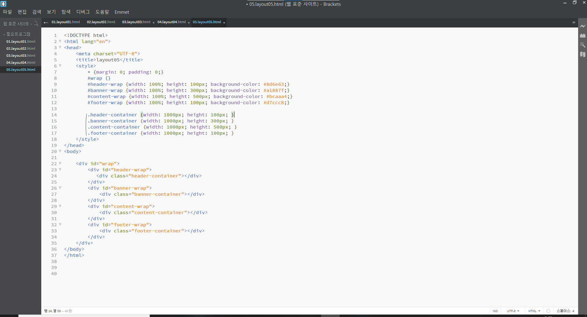
Task: Click the Brackets app logo in the title bar
Action: click(4, 4)
